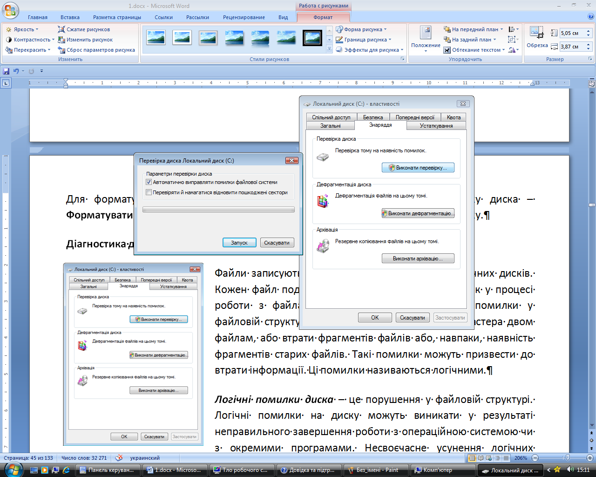Open Эффекты для рисунка dropdown
Screen dimensions: 596x477
click(370, 50)
